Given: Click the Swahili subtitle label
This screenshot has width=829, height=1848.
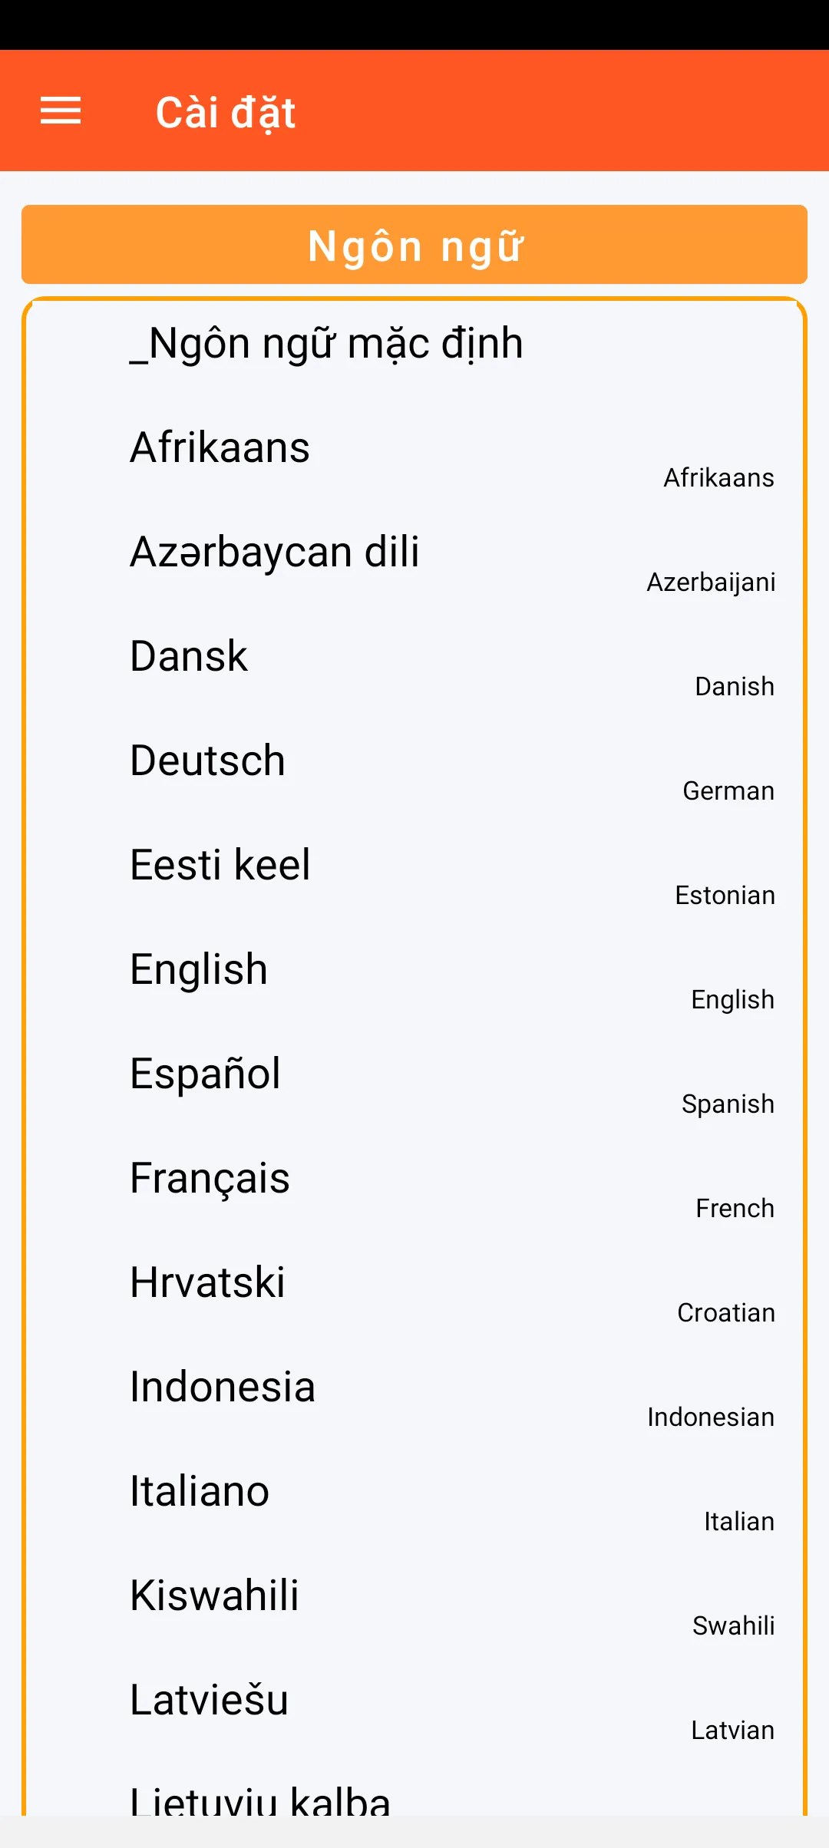Looking at the screenshot, I should [733, 1625].
